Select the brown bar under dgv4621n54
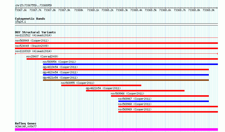The width and height of the screenshot is (225, 132). pos(126,80)
